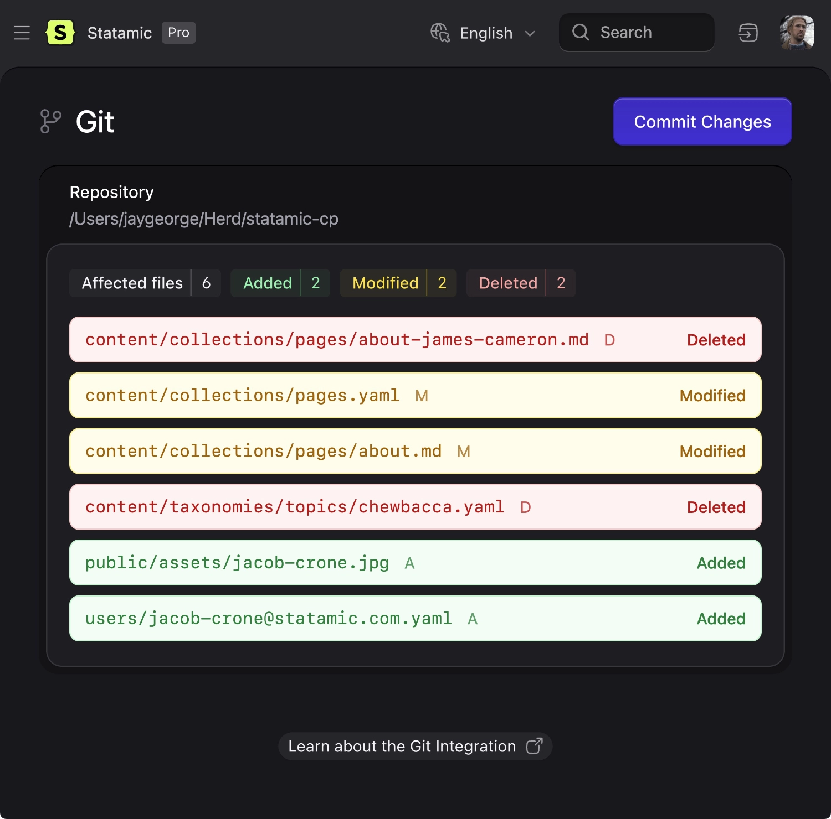Click the search magnifier icon
This screenshot has height=819, width=831.
pos(580,33)
